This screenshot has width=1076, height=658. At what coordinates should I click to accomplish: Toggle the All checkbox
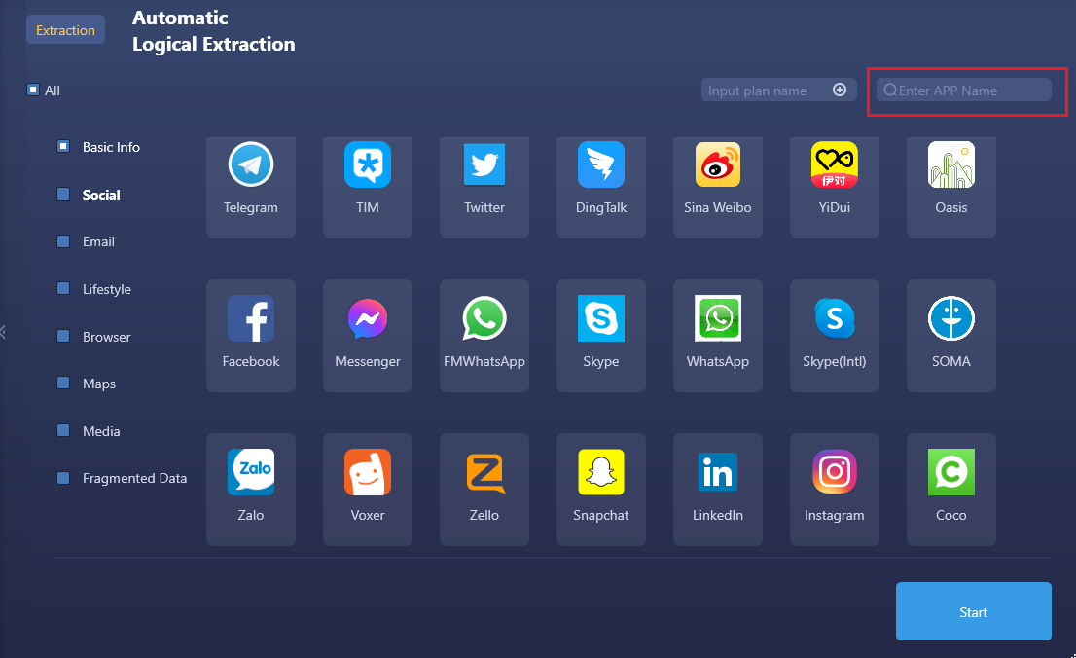[33, 91]
